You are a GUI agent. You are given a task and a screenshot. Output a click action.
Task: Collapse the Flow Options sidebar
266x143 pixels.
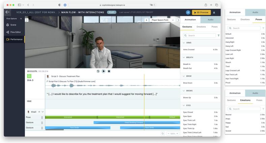coord(21,19)
